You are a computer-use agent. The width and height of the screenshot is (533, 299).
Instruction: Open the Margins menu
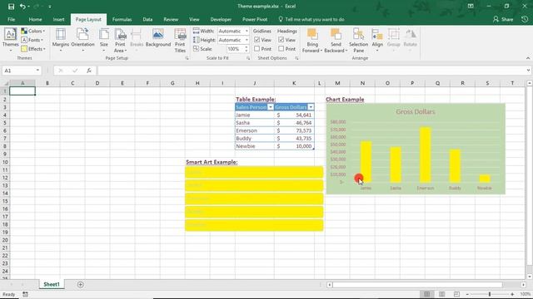pos(61,40)
